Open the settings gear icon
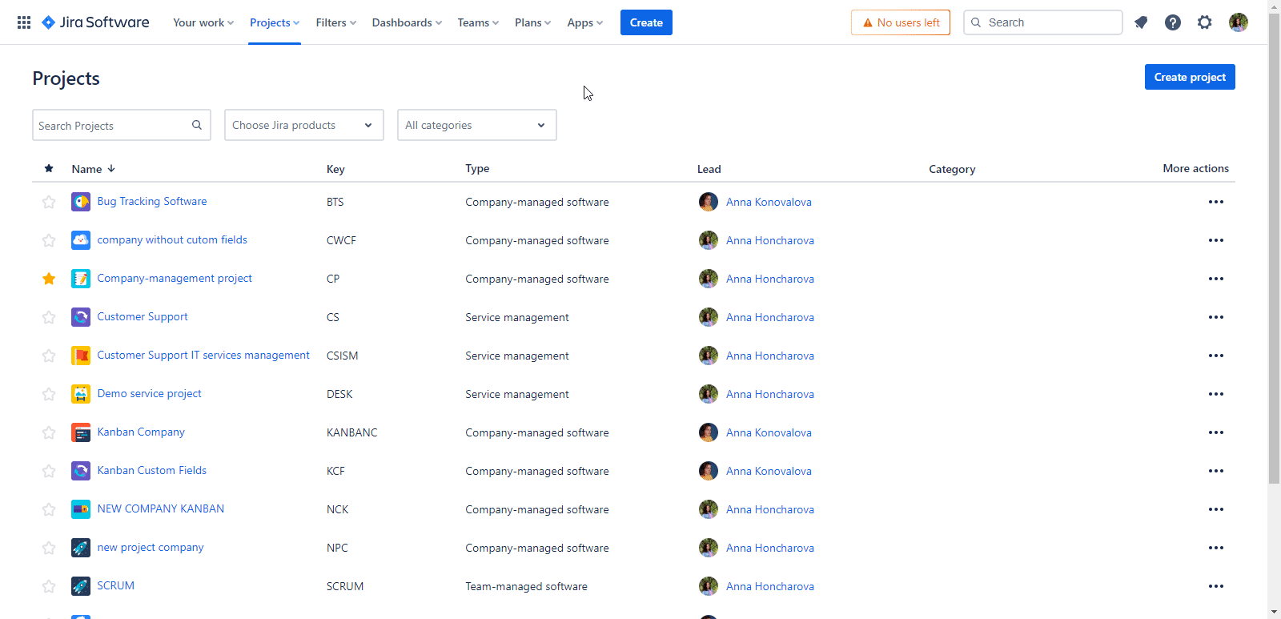This screenshot has height=619, width=1281. point(1205,22)
